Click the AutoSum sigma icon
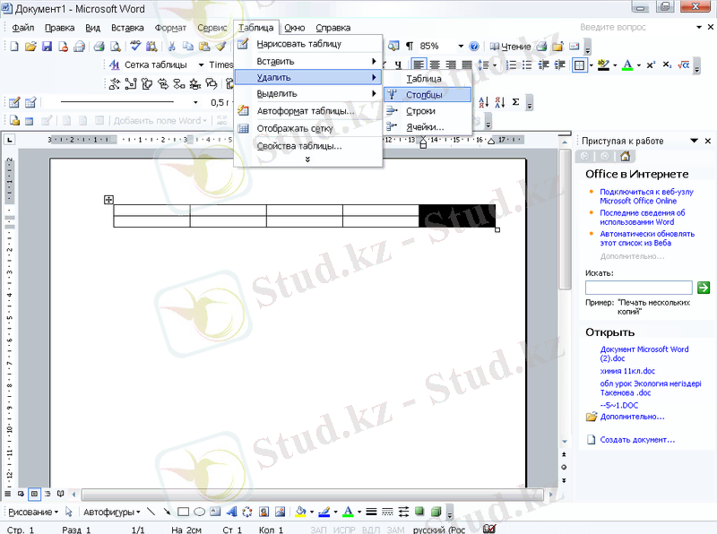Screen dimensions: 717x534 [515, 102]
